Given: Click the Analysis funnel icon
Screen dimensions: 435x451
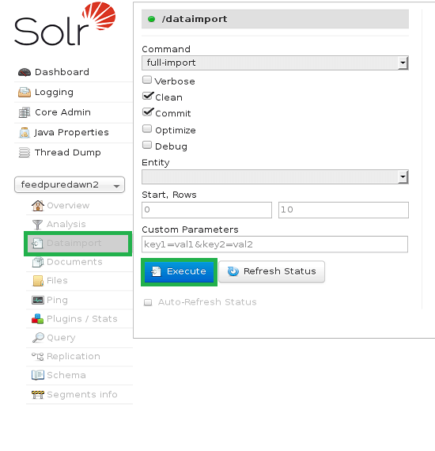Looking at the screenshot, I should click(37, 225).
